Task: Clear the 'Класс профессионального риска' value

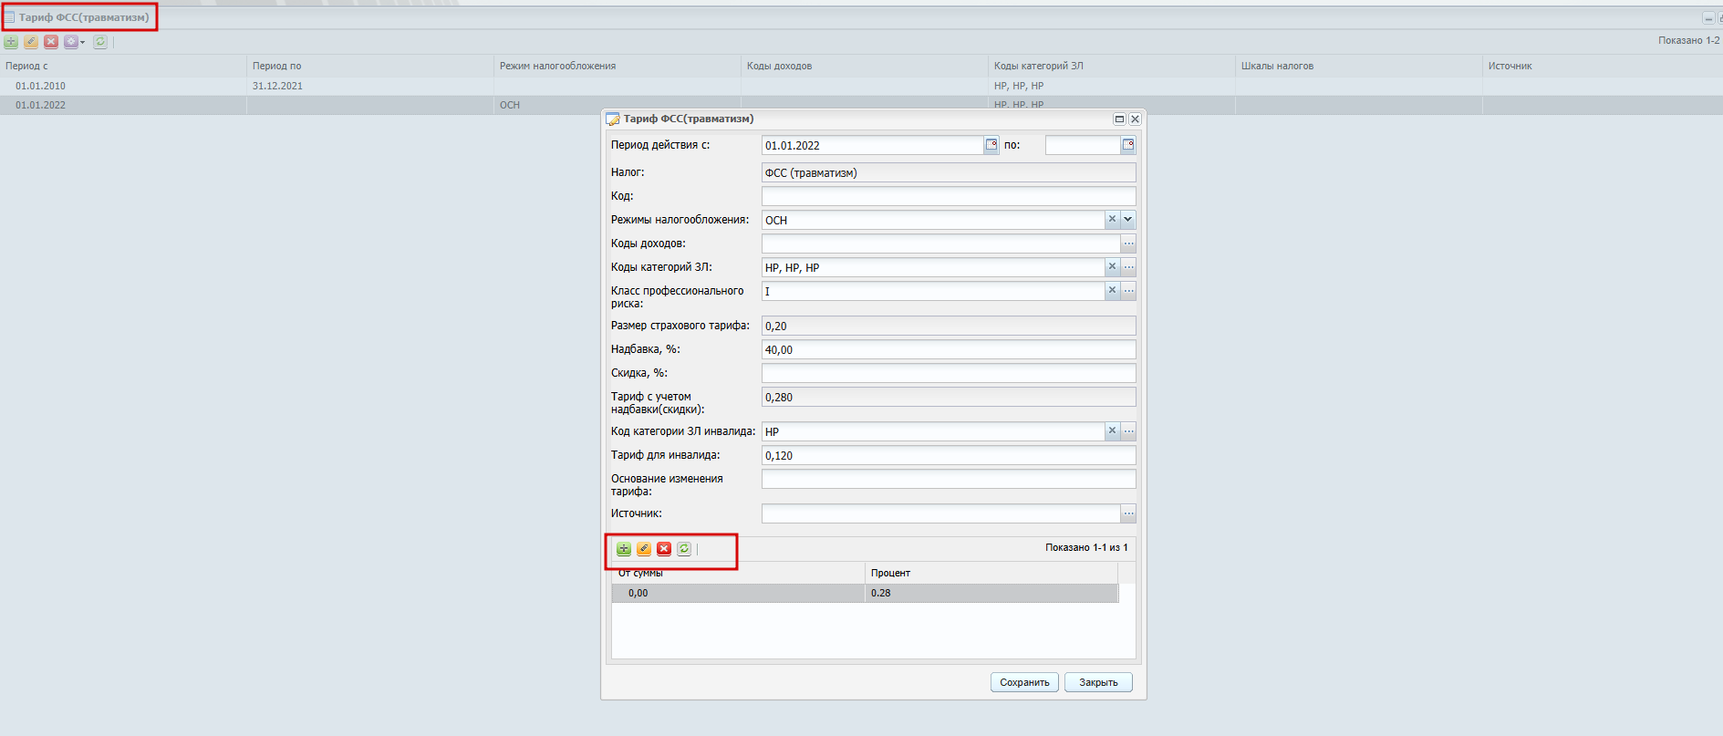Action: click(x=1112, y=291)
